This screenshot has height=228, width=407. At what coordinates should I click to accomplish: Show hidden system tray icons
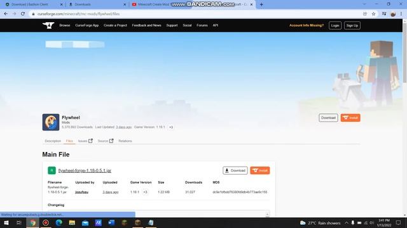[347, 223]
